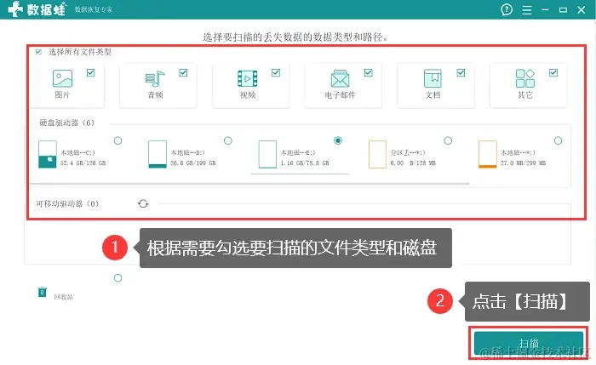Click the 26.6 GB/199 GB capacity text
Viewport: 596px width, 365px height.
click(x=192, y=163)
